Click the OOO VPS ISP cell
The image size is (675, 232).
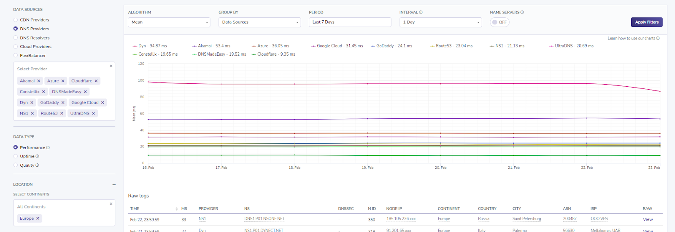[x=599, y=219]
